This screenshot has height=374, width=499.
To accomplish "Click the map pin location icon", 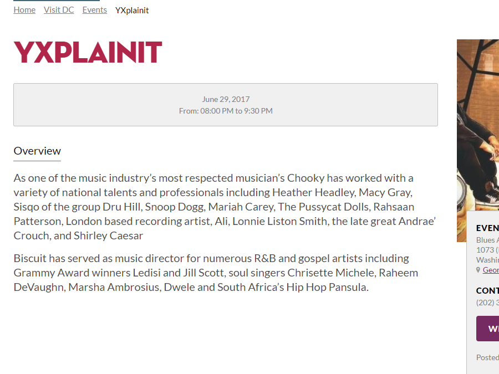I will (478, 270).
